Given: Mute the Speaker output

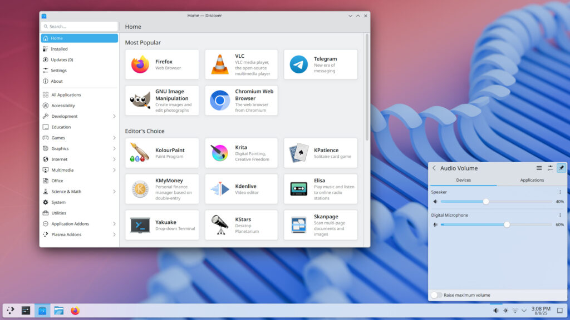Looking at the screenshot, I should (x=436, y=202).
